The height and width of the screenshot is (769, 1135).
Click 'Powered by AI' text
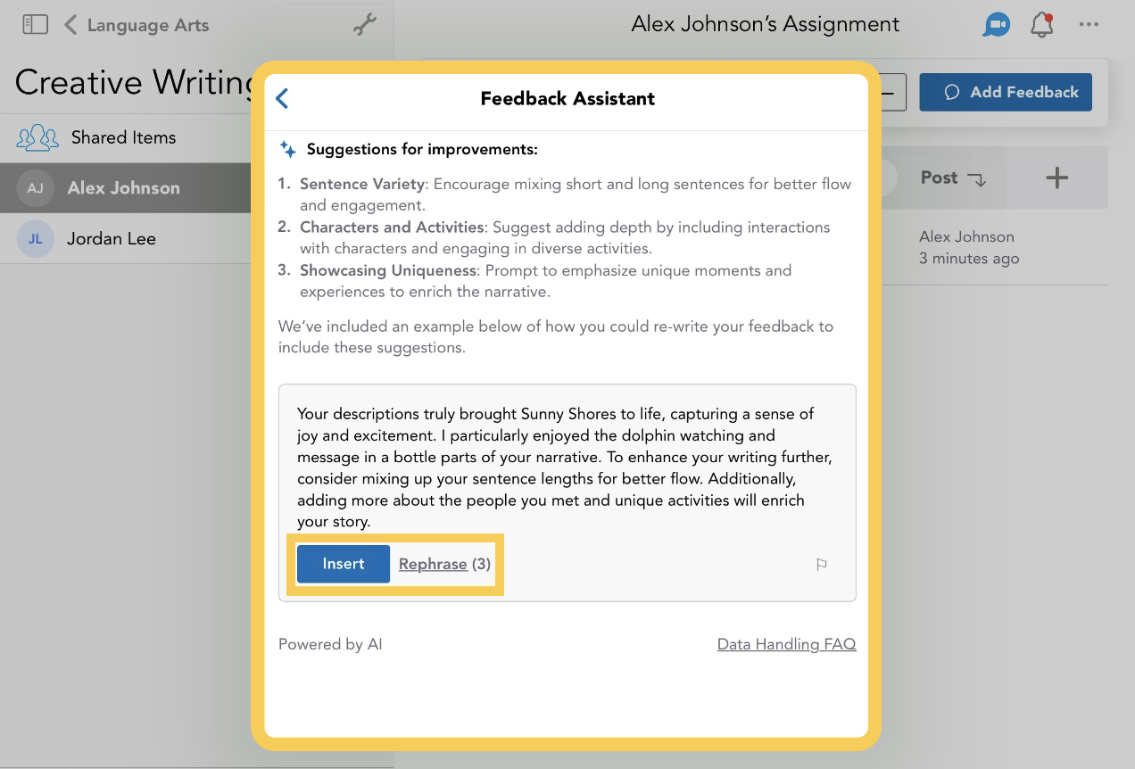(x=330, y=644)
